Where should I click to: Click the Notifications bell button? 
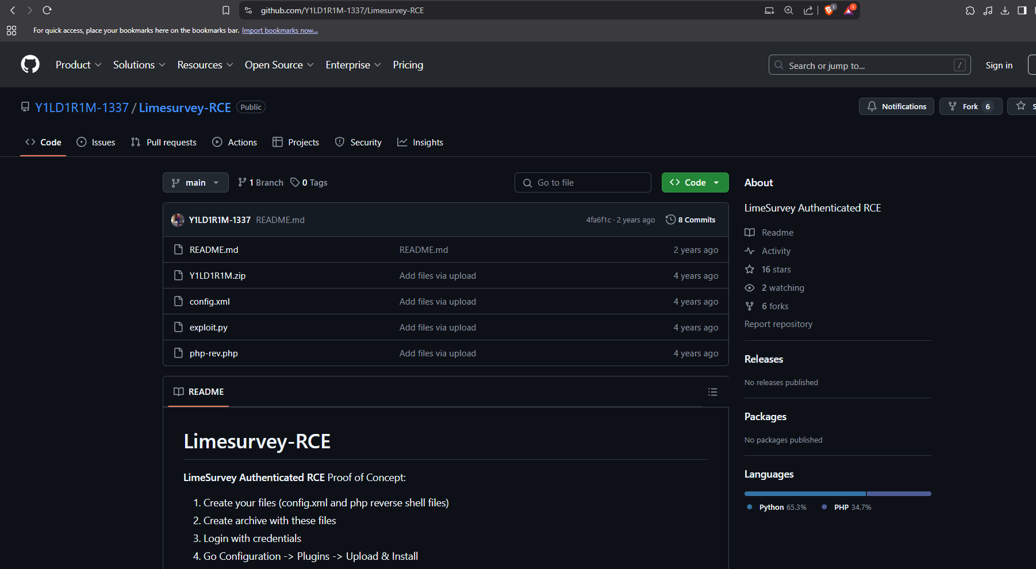click(896, 106)
